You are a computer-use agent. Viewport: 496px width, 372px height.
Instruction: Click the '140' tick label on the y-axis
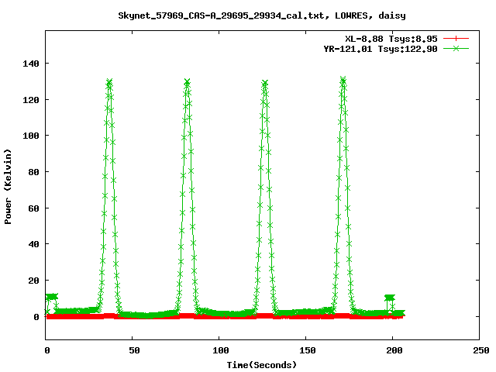pyautogui.click(x=31, y=64)
